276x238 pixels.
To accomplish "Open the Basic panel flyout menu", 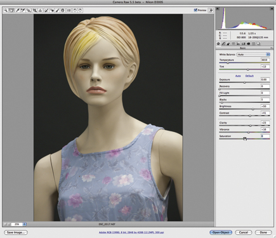I will coord(272,48).
